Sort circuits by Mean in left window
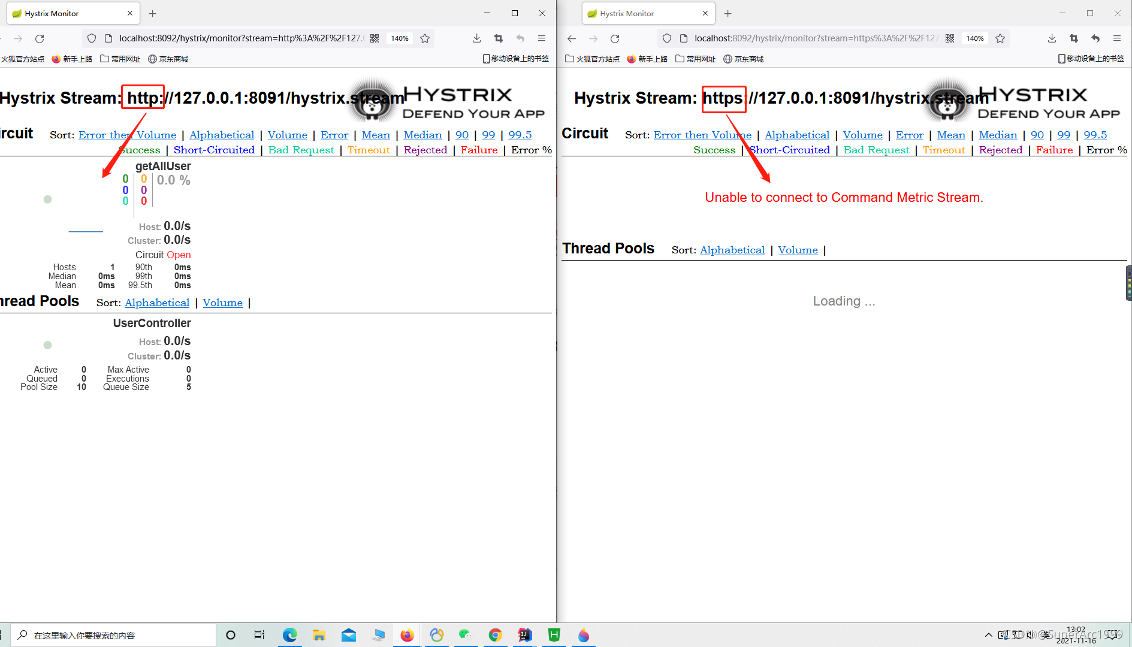1132x647 pixels. [x=376, y=135]
